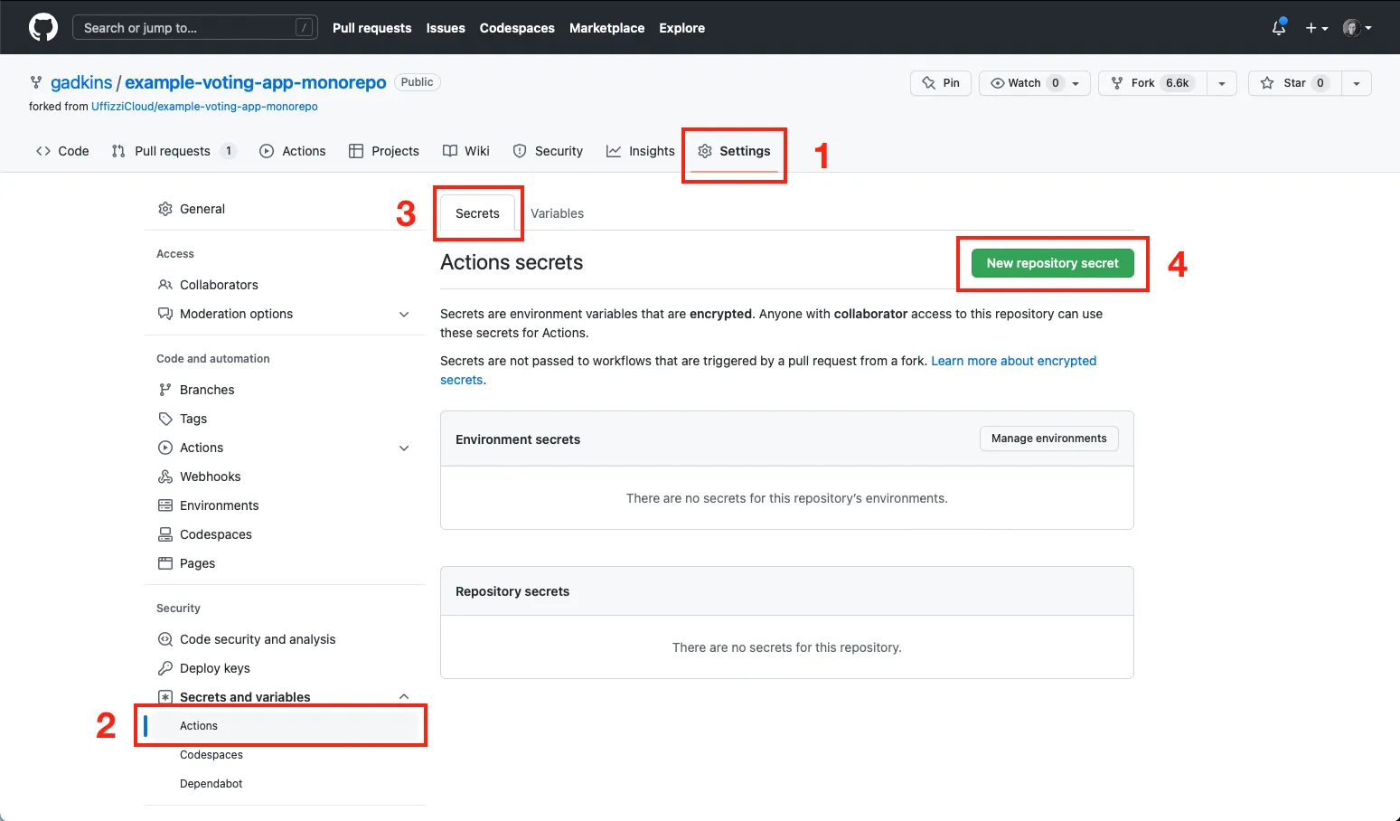
Task: Focus the Search or jump to field
Action: (x=194, y=28)
